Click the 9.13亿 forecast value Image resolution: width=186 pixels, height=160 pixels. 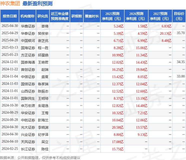point(142,135)
